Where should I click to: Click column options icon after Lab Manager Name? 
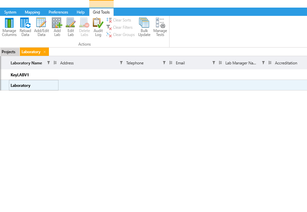pyautogui.click(x=270, y=63)
